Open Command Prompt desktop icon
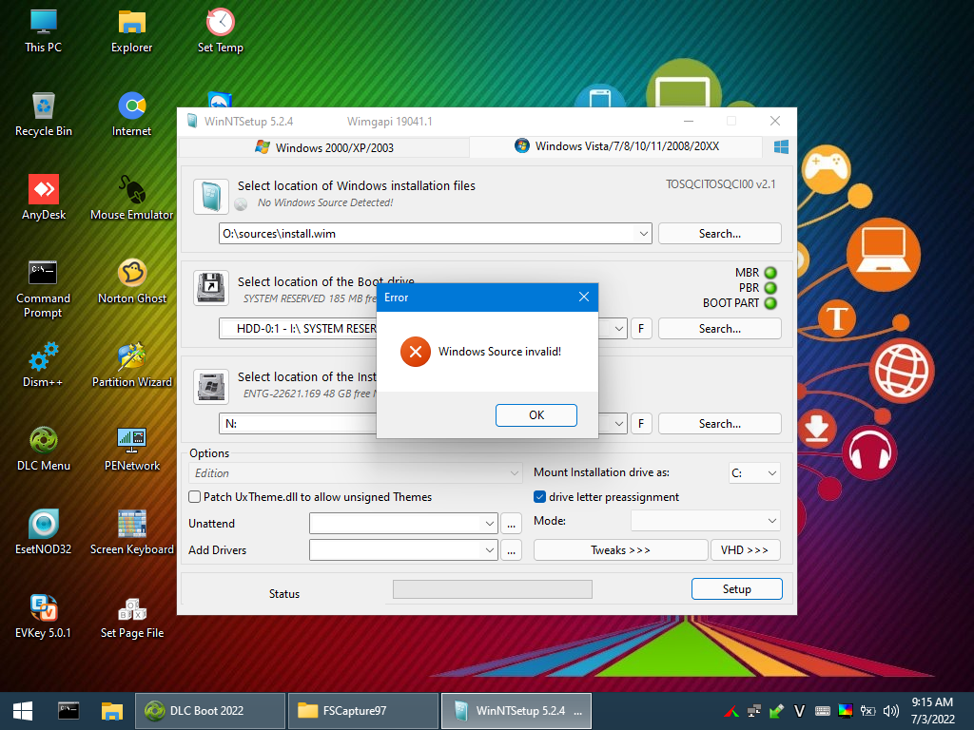 (x=44, y=289)
